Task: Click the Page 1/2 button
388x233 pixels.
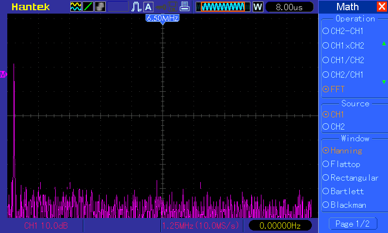Action: point(353,224)
